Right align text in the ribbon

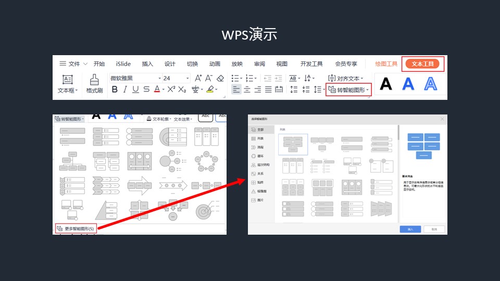pos(258,90)
